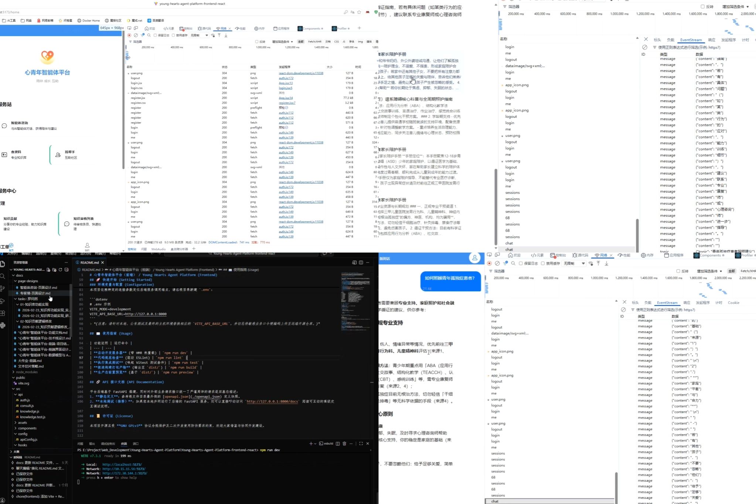This screenshot has width=756, height=504.
Task: Open the 终端(T) menu in VS Code
Action: (x=100, y=254)
